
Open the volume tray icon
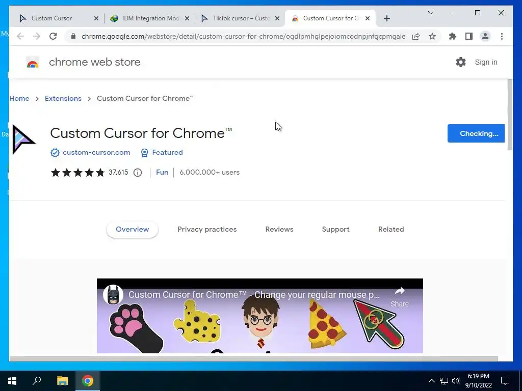coord(456,381)
